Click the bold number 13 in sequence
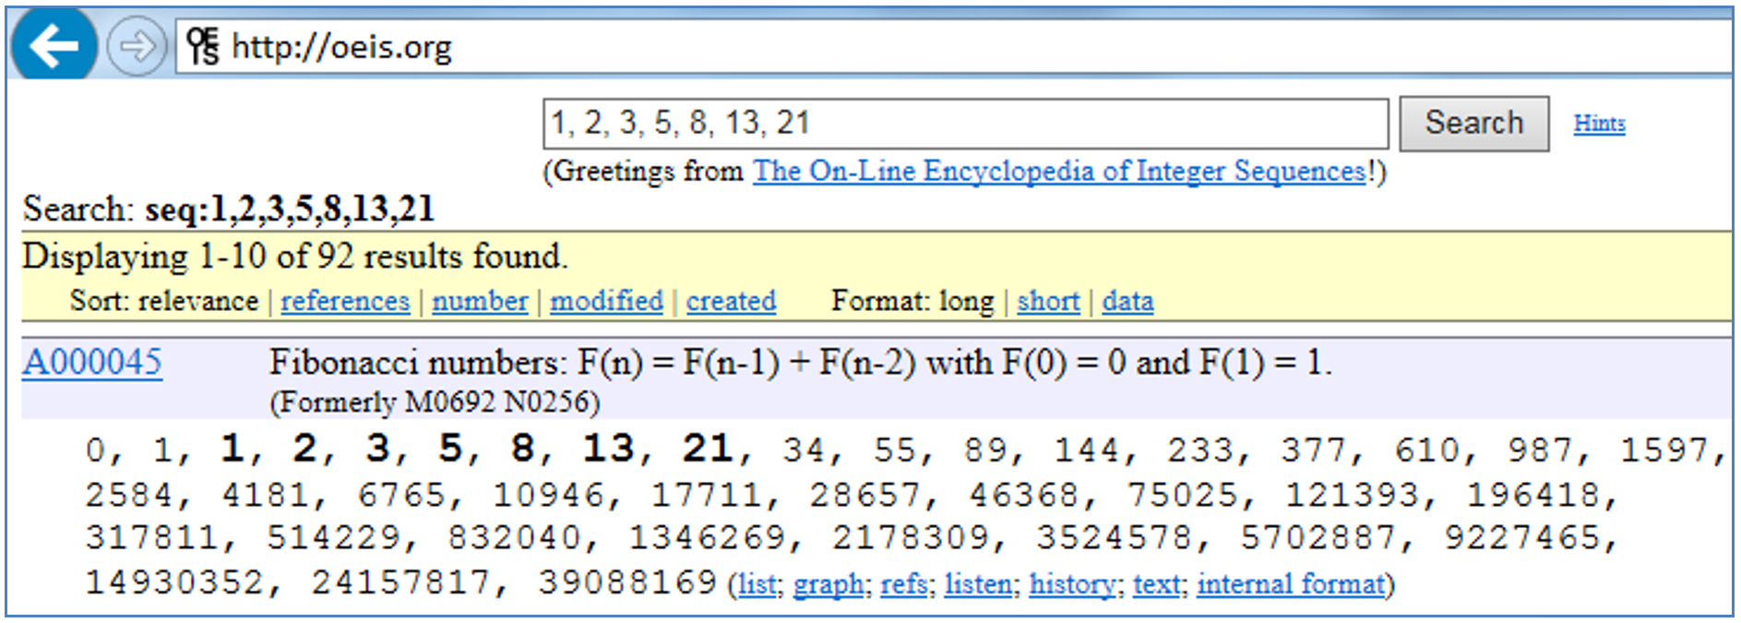 click(608, 449)
